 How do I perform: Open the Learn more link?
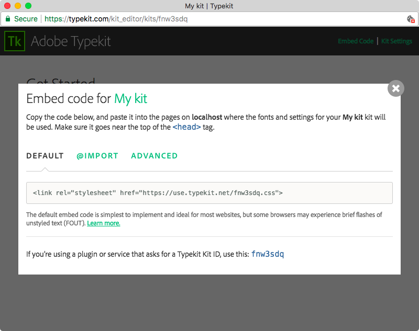[x=103, y=223]
